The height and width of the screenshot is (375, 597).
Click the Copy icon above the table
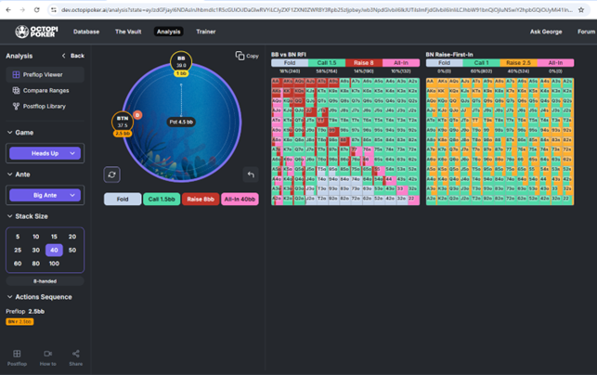point(247,56)
